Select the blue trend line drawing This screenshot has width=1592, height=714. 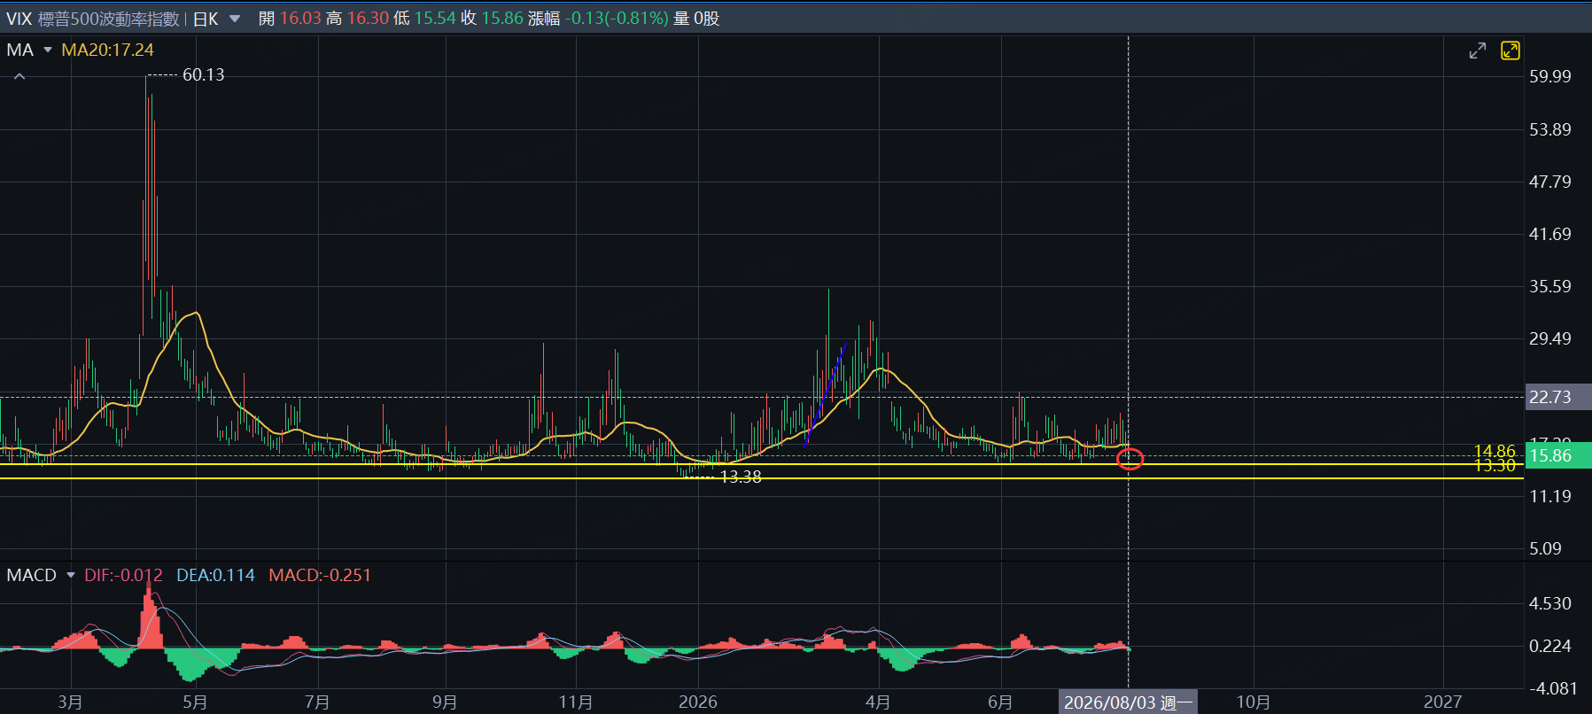826,393
